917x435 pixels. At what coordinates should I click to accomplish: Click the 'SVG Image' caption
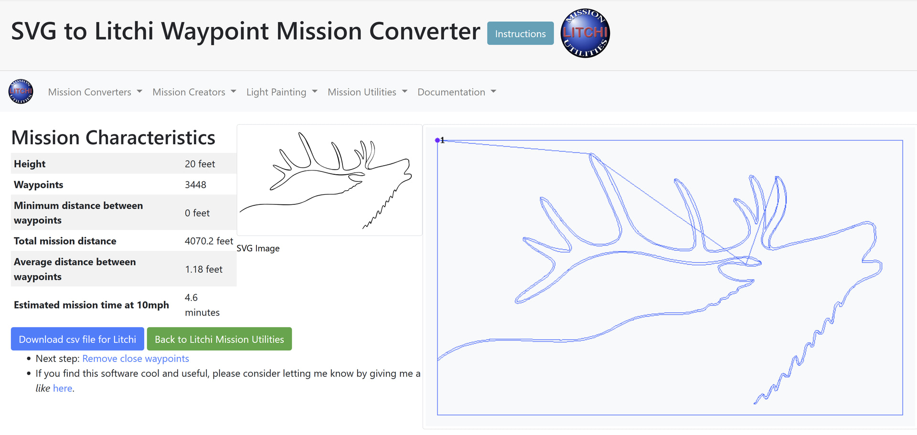pos(258,248)
